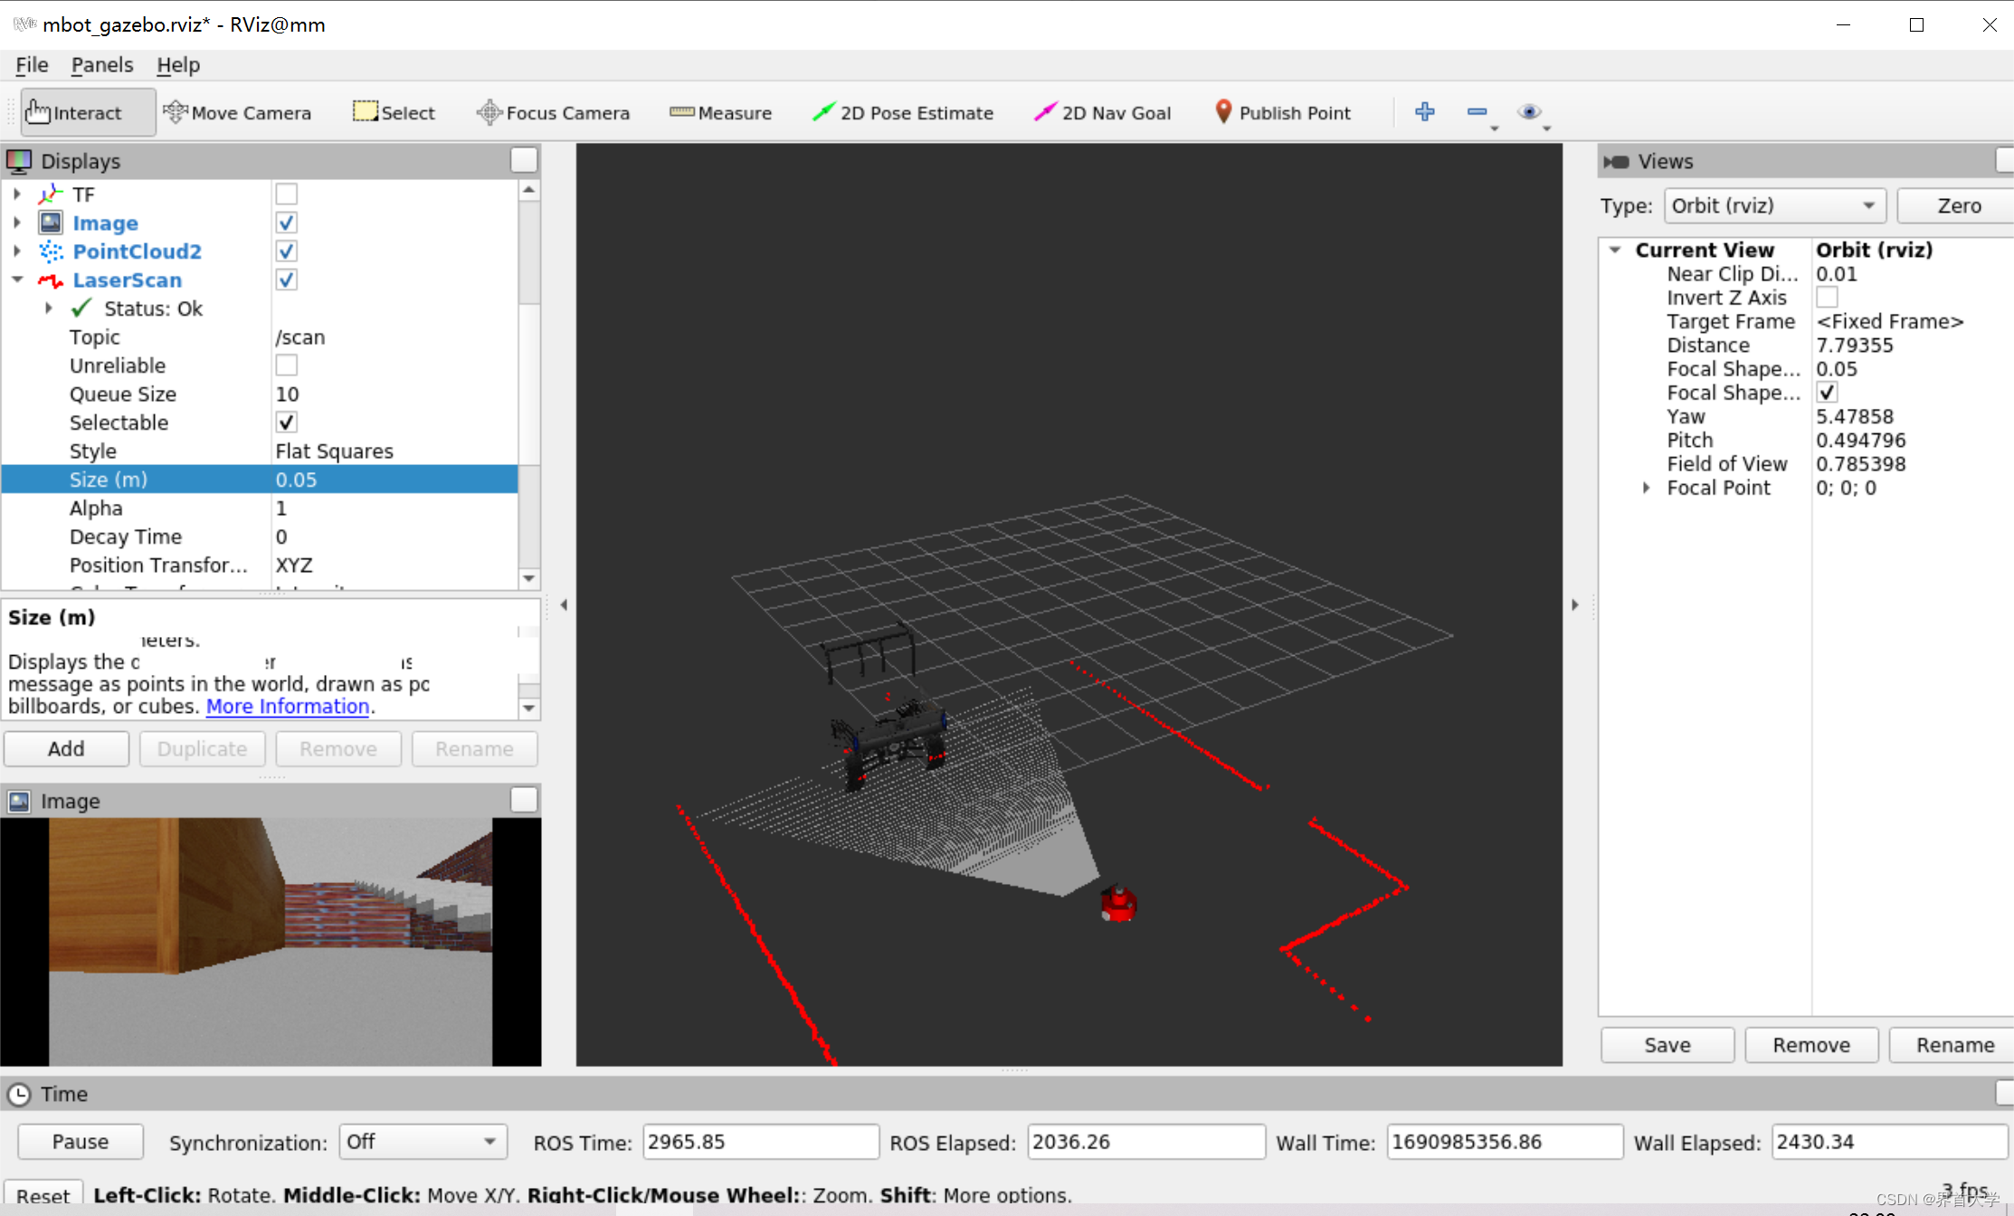Open the Help menu
This screenshot has width=2014, height=1216.
click(x=177, y=65)
